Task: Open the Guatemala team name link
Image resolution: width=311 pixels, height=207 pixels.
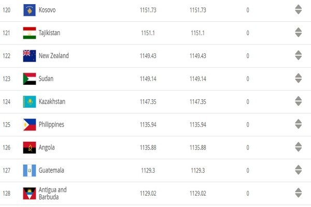Action: tap(51, 170)
